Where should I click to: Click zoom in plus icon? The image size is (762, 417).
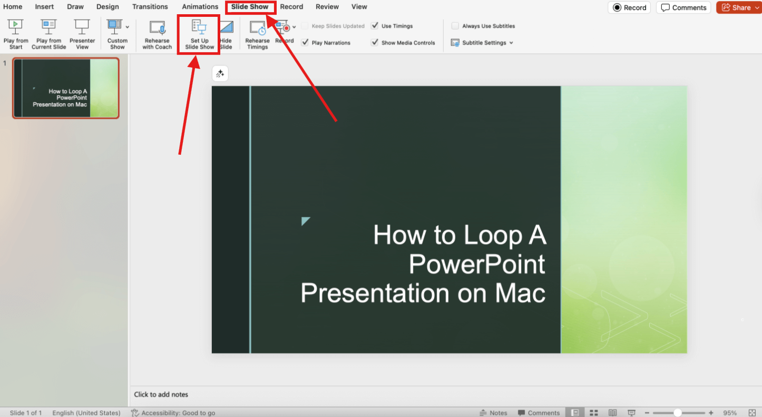(711, 413)
